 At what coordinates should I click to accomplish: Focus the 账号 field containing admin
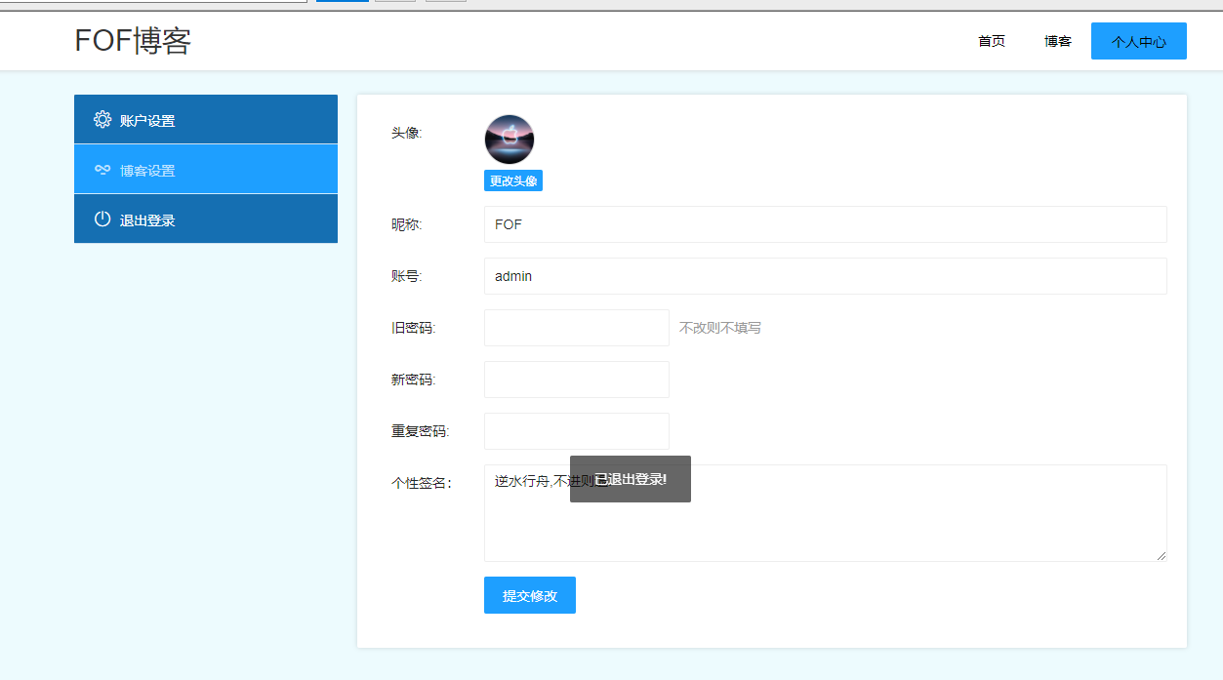click(826, 276)
